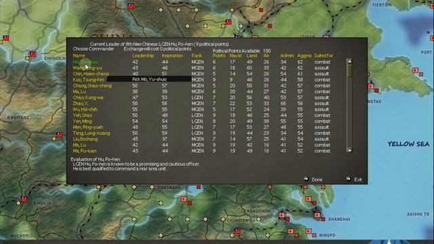Pick commander Kuo, Tsung-fen

pyautogui.click(x=89, y=80)
